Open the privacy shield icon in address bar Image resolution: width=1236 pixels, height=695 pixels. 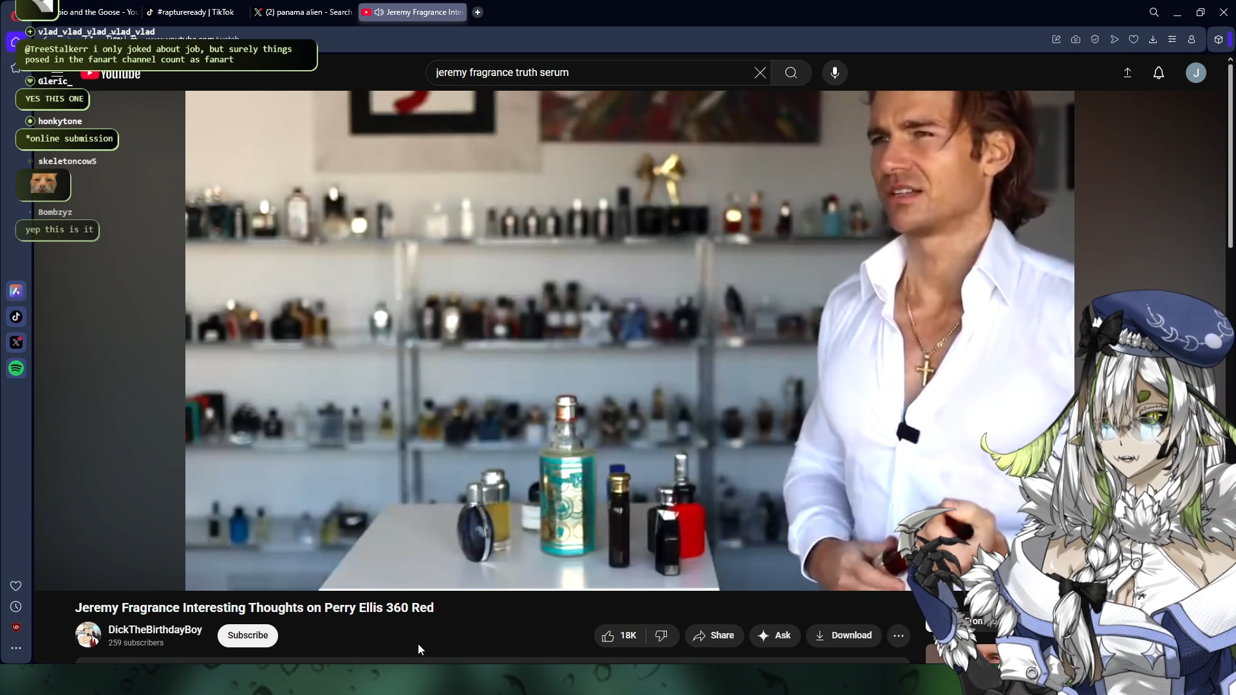1095,39
